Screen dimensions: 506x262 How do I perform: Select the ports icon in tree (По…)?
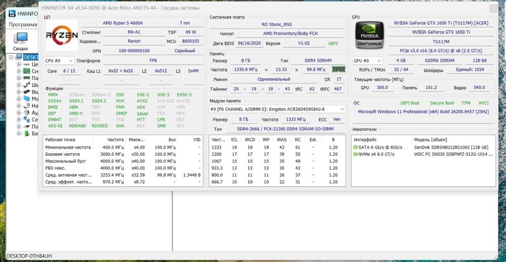click(27, 126)
